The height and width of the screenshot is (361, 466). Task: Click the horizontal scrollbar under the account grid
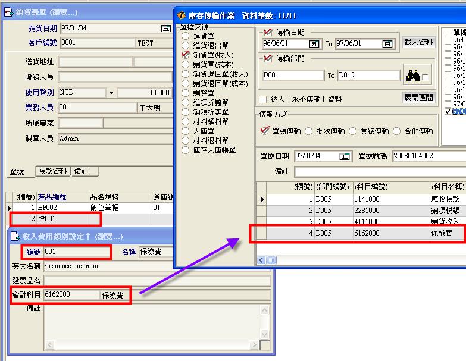point(357,260)
